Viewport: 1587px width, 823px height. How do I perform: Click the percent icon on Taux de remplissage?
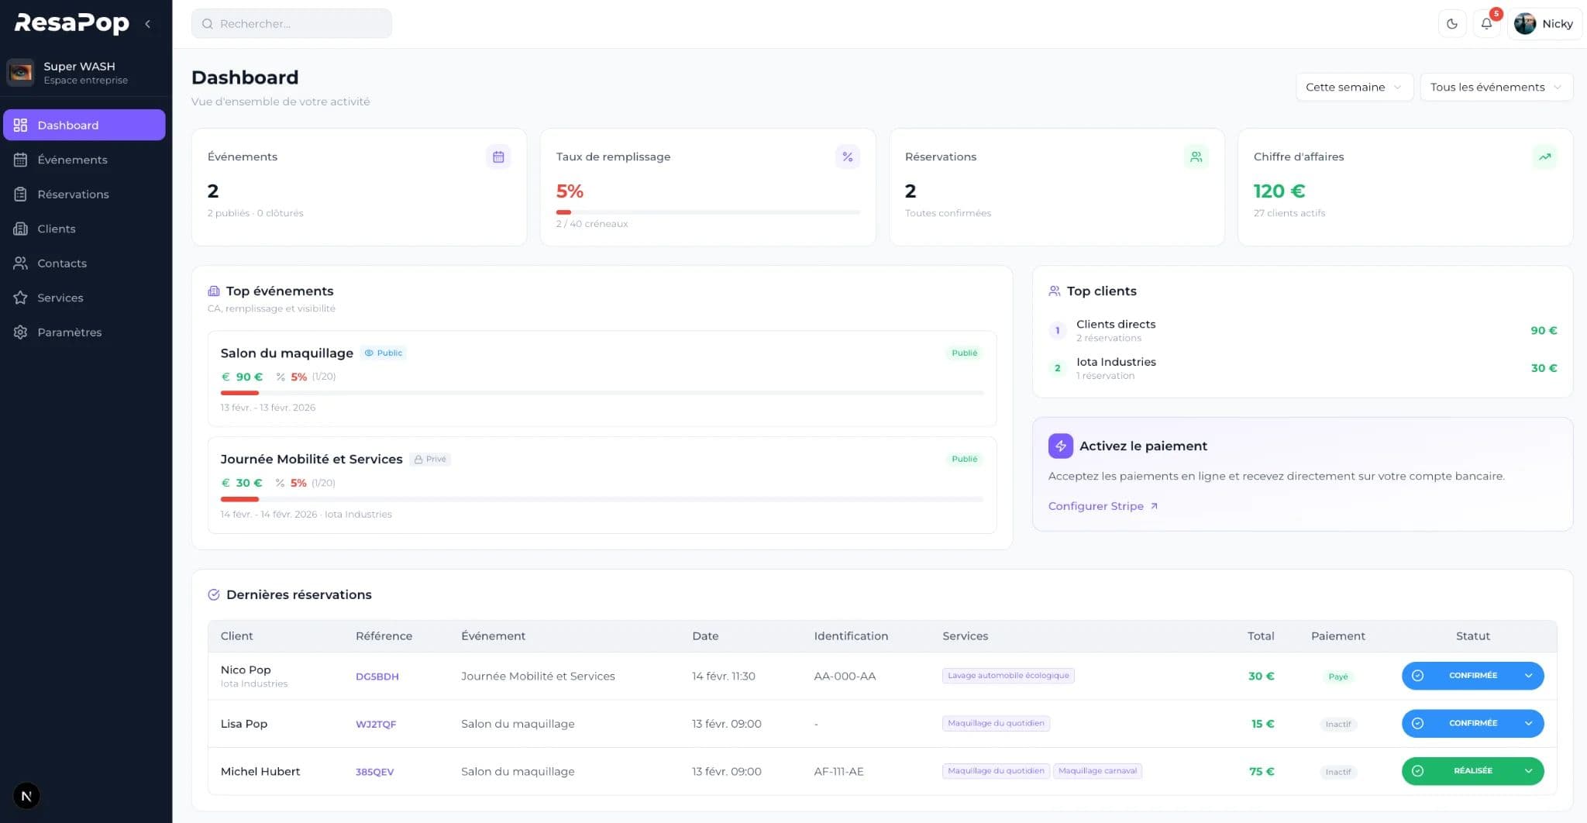pos(847,157)
